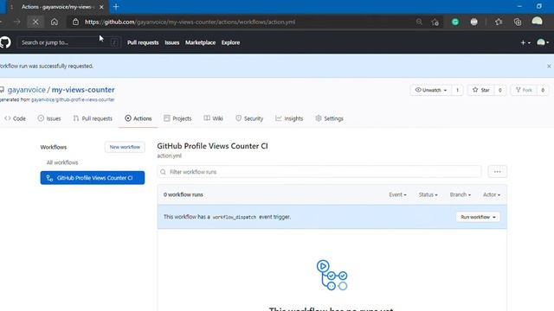
Task: Focus the Filter workflow runs field
Action: 319,172
